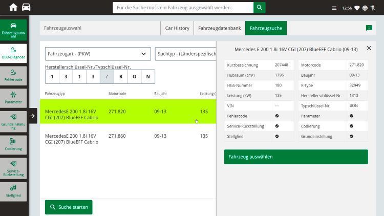This screenshot has height=216, width=384.
Task: Click the Baujahr column header in the list
Action: click(161, 94)
